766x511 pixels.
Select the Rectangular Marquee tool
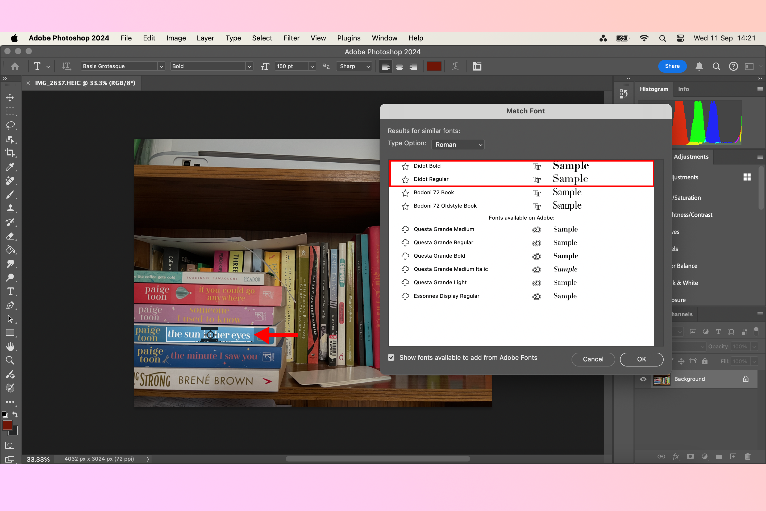10,111
